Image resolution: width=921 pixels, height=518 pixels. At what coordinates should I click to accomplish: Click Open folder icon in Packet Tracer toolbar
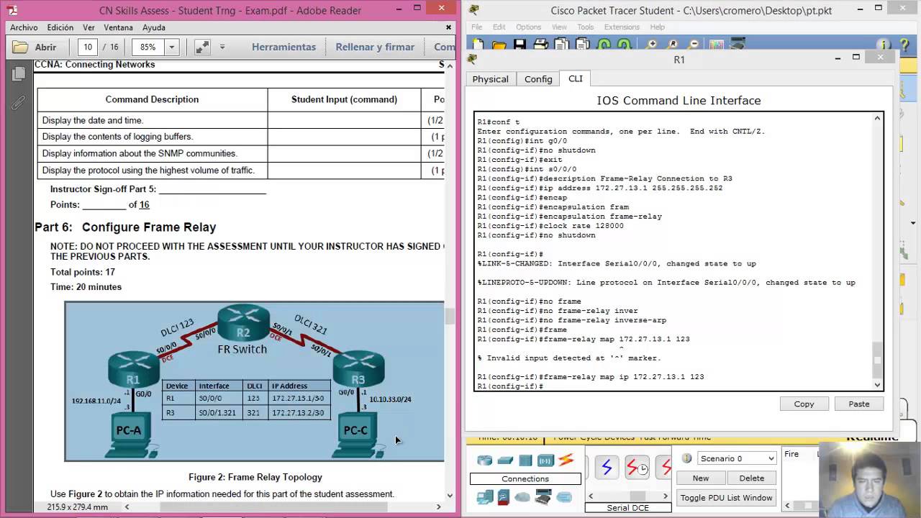[x=499, y=45]
